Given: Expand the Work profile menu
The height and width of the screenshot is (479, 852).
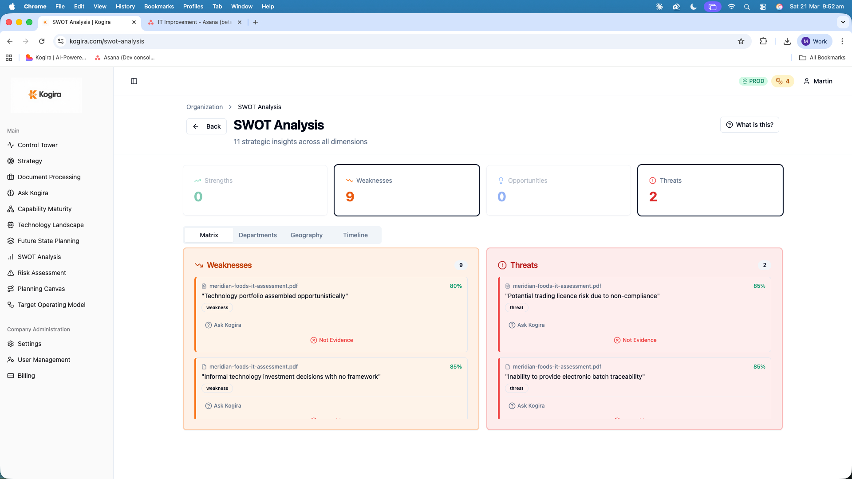Looking at the screenshot, I should point(814,41).
